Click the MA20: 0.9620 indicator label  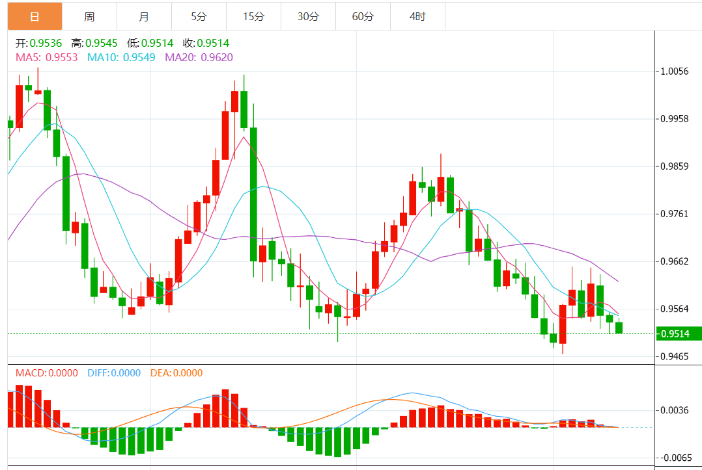[x=199, y=57]
